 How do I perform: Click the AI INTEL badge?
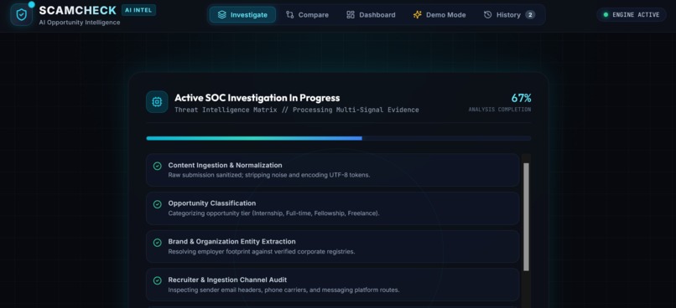coord(138,10)
